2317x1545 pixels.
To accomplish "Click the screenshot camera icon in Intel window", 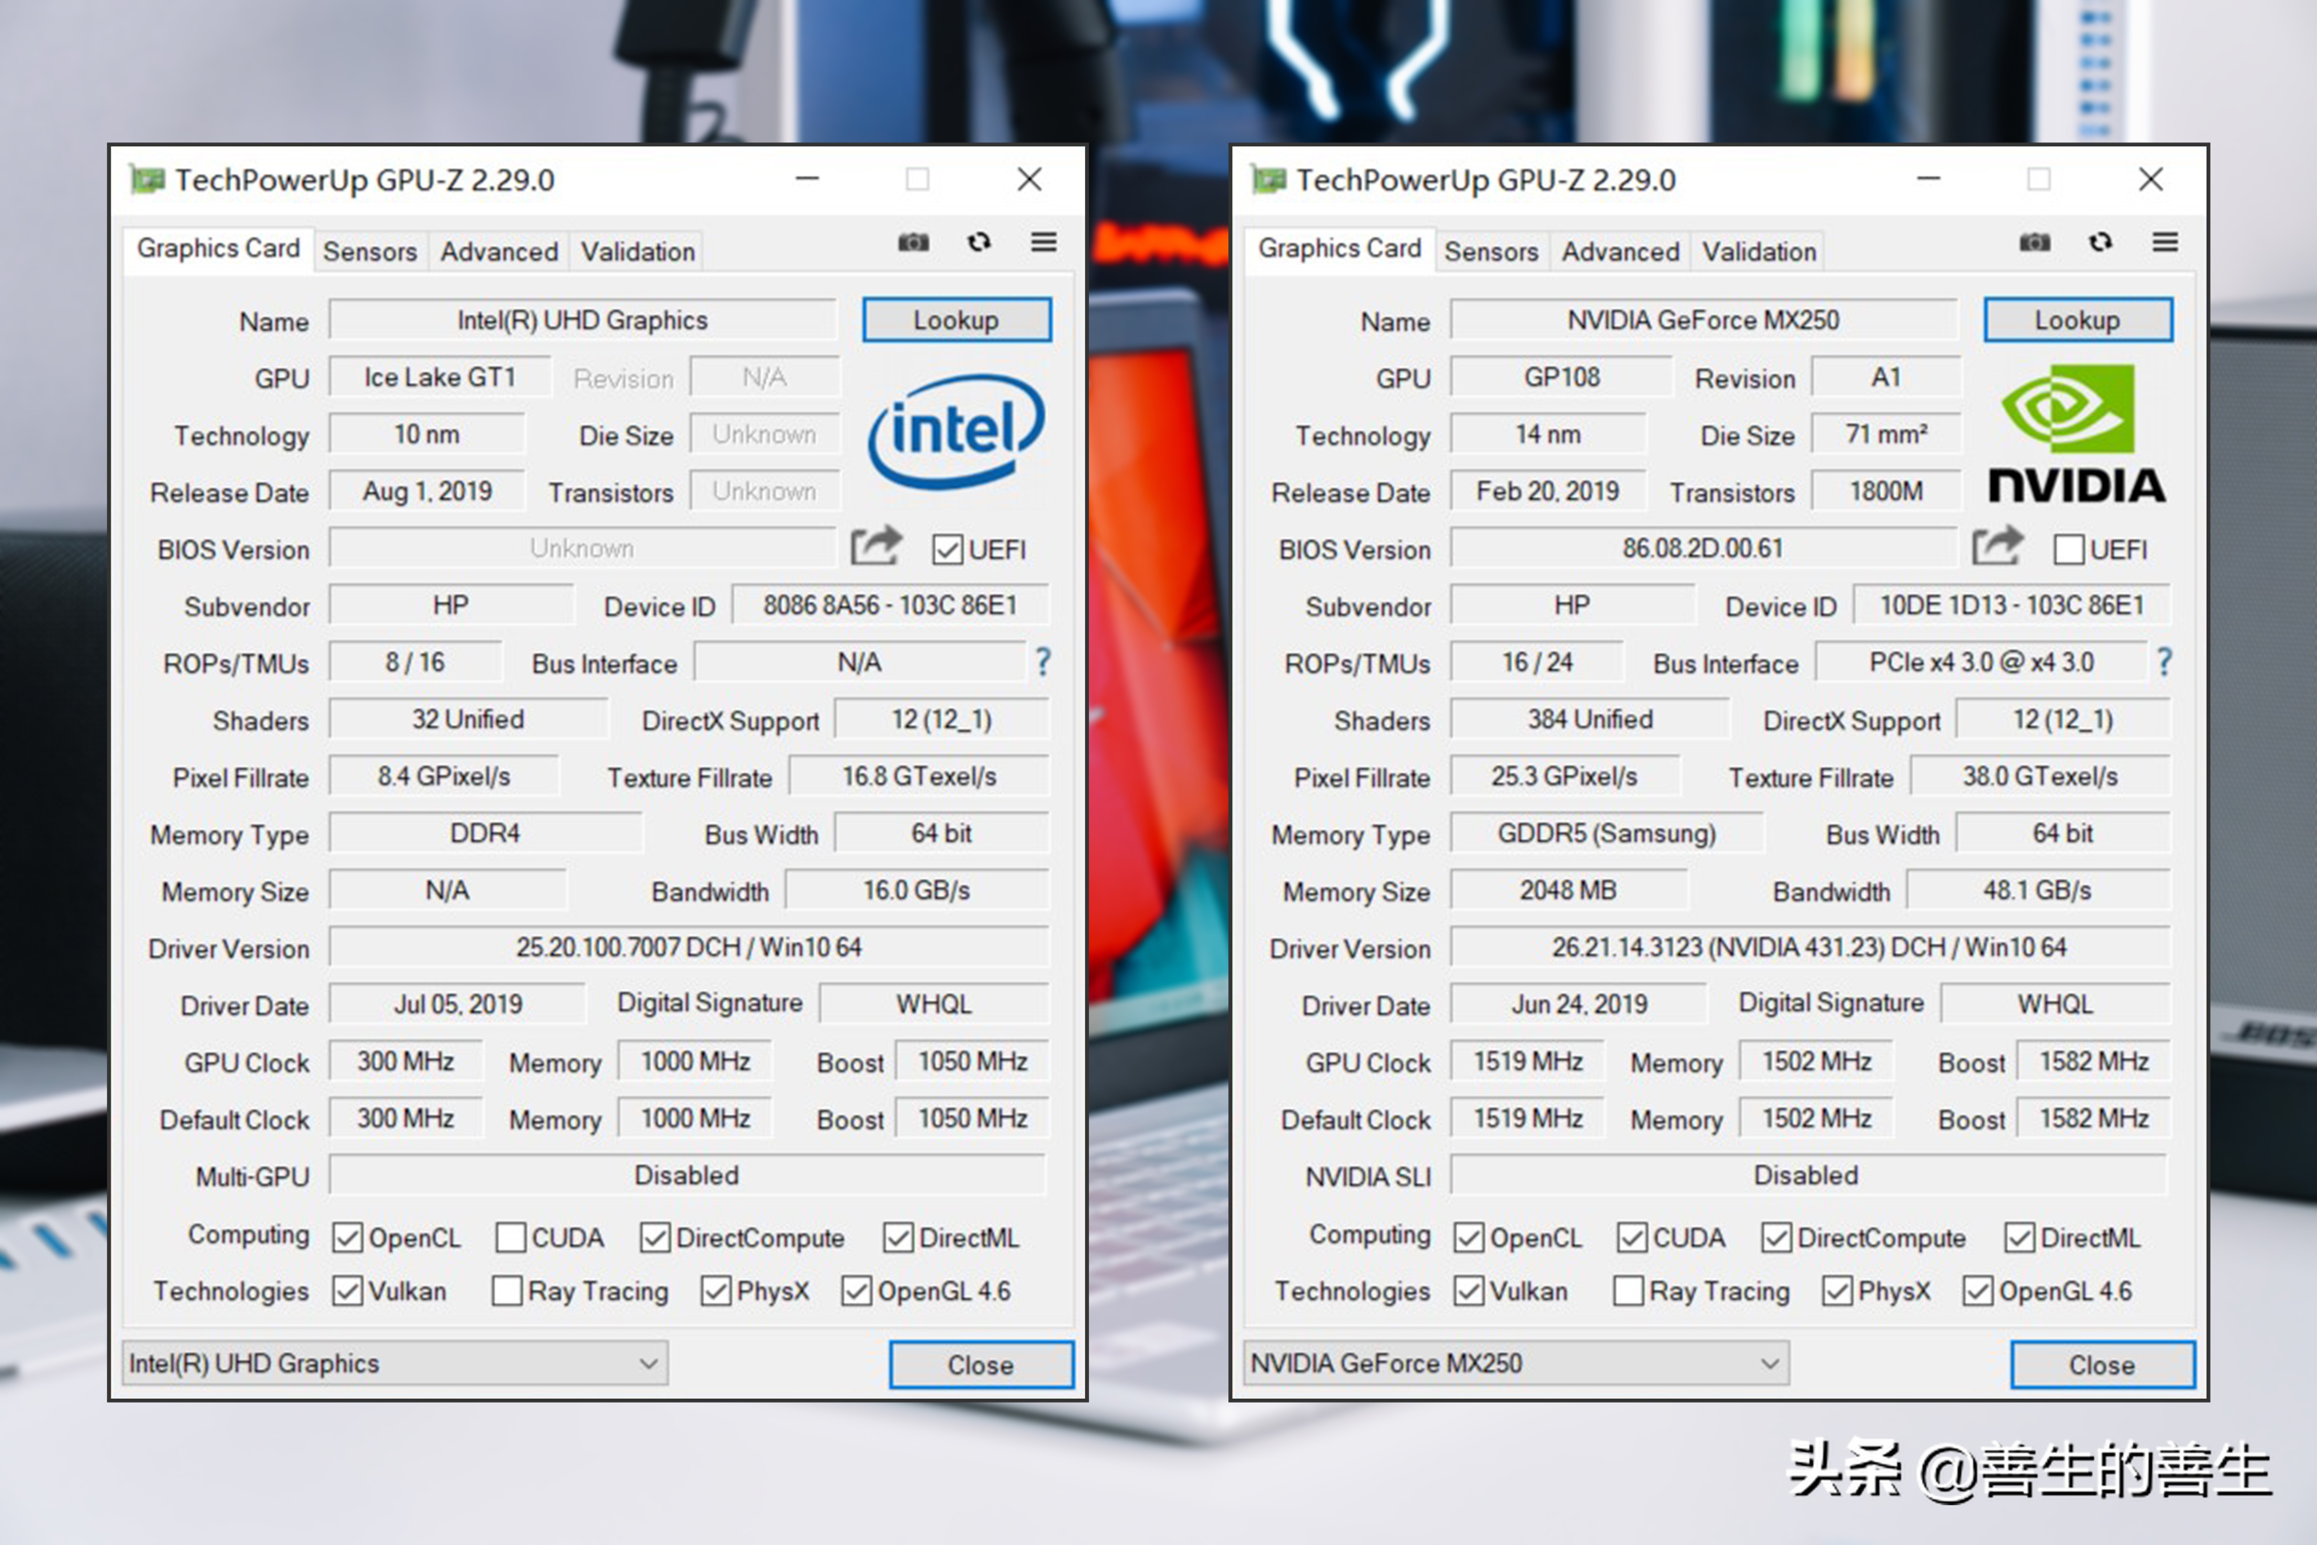I will tap(913, 243).
